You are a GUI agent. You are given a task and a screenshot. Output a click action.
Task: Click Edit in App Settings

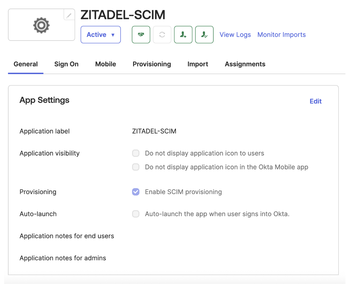[316, 101]
